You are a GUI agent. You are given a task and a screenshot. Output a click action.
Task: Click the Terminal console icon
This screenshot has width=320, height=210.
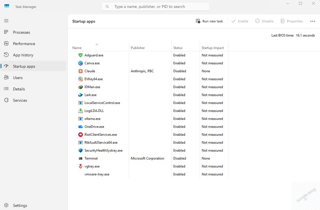coord(80,158)
